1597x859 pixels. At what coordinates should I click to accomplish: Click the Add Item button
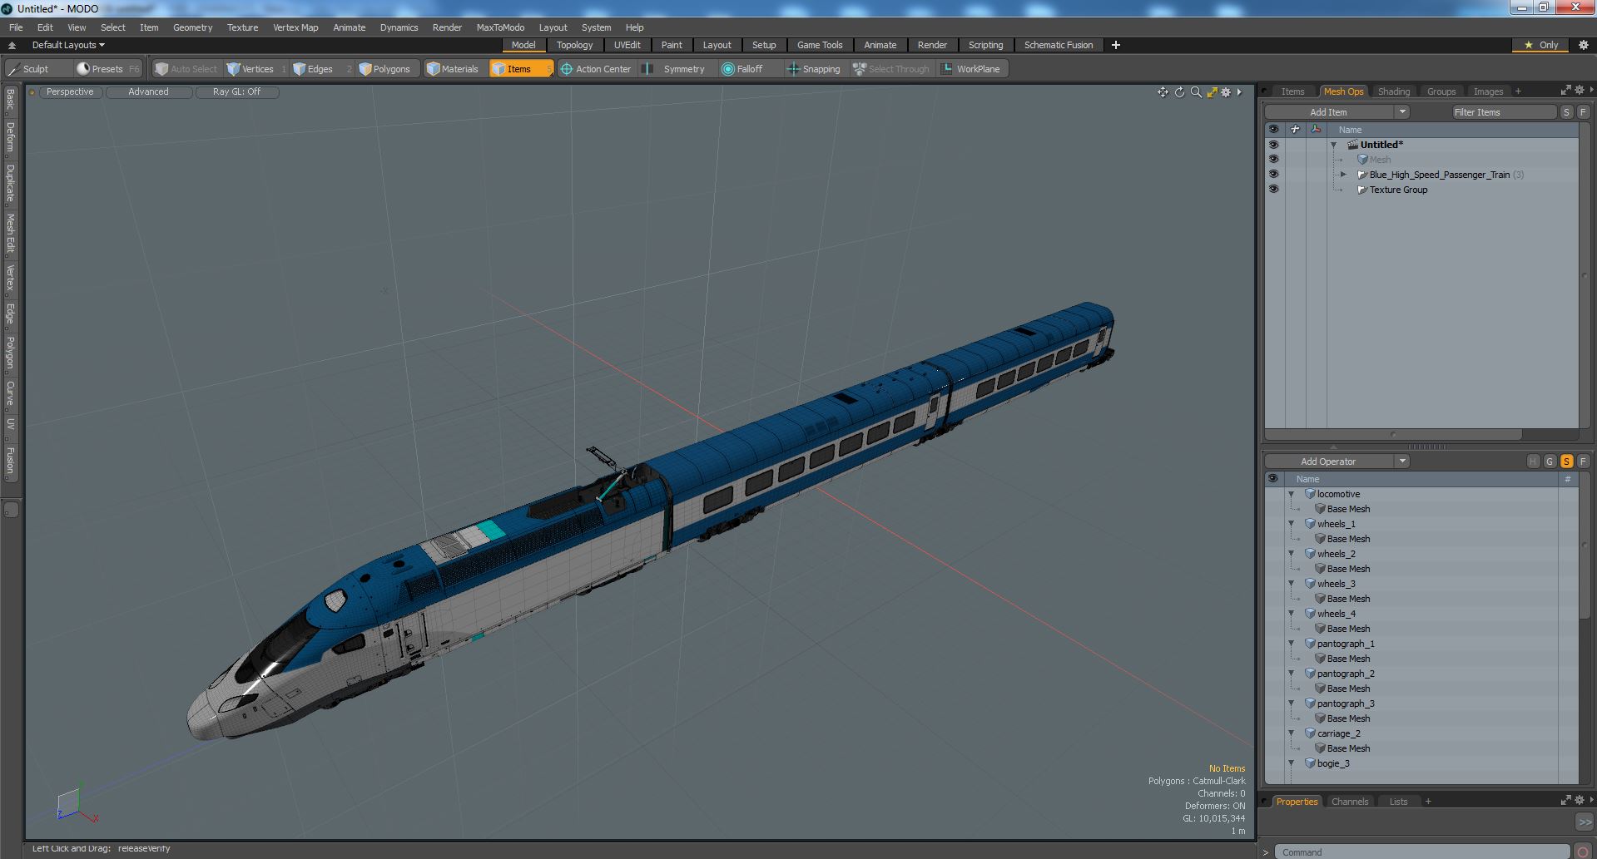pyautogui.click(x=1328, y=112)
